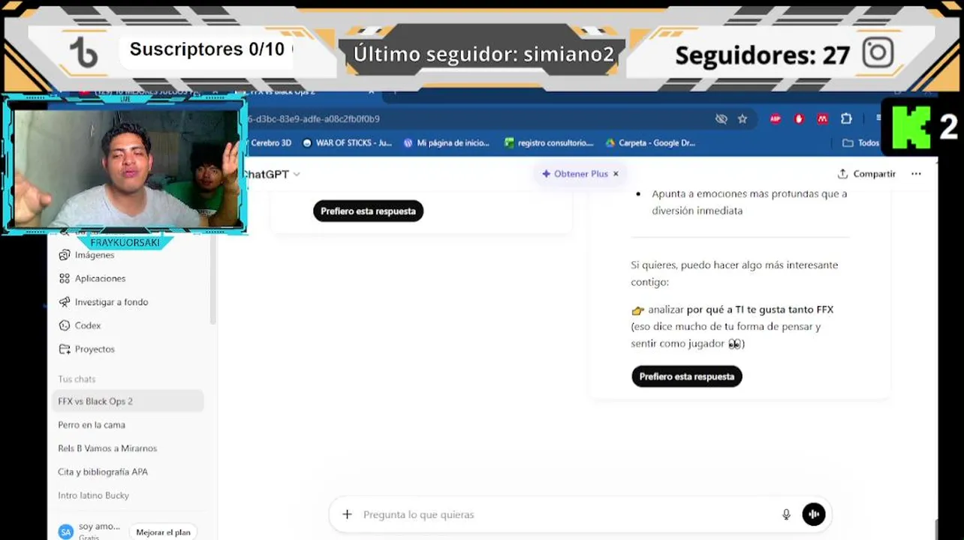964x540 pixels.
Task: Click the Mejorar el plan button
Action: (163, 532)
